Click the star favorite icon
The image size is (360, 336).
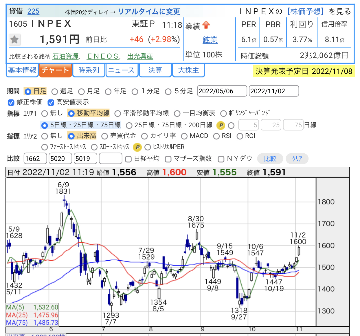coord(14,39)
